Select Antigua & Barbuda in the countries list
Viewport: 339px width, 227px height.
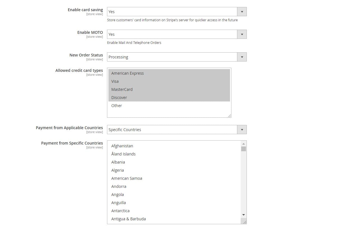pyautogui.click(x=174, y=219)
